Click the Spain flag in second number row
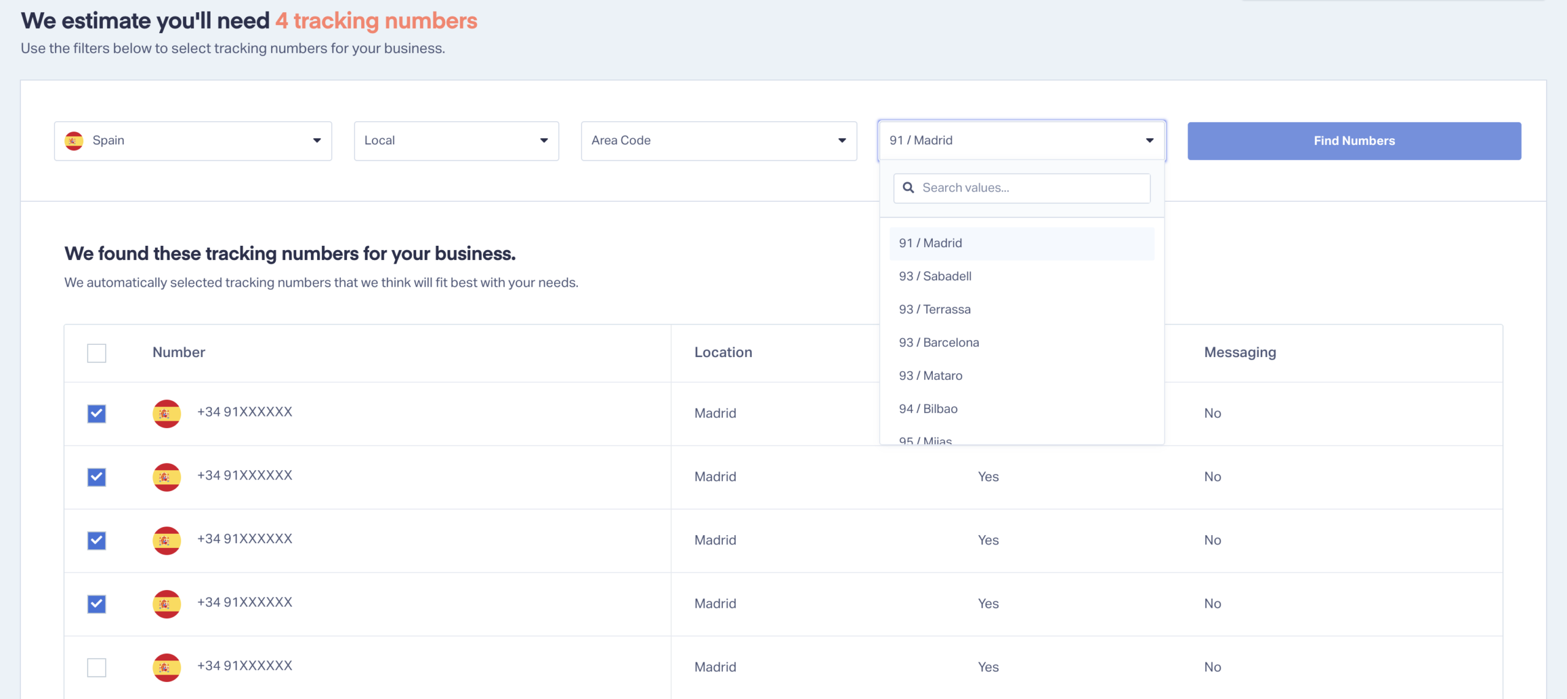Screen dimensions: 1567x699 tap(166, 477)
